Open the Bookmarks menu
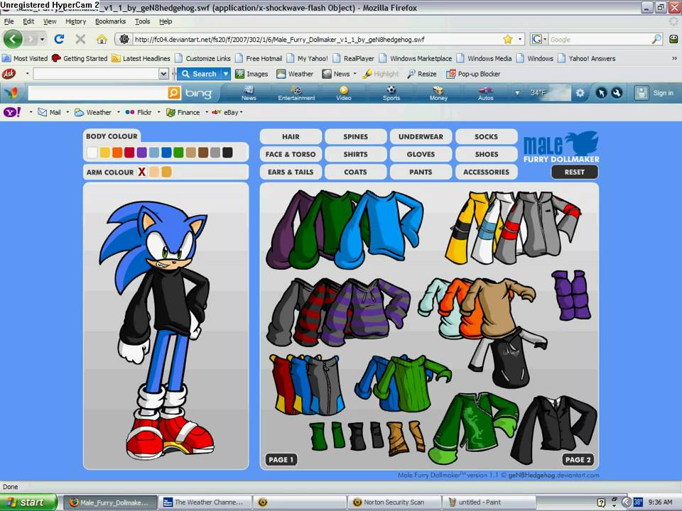The width and height of the screenshot is (682, 511). click(x=111, y=21)
